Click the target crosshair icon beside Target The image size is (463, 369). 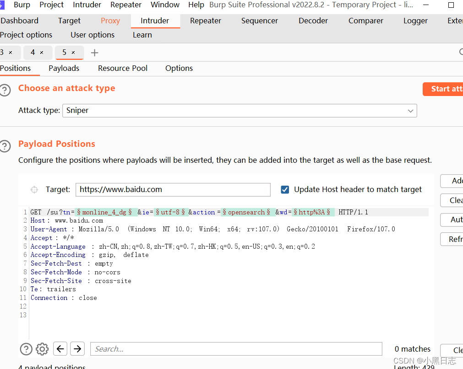(x=34, y=189)
